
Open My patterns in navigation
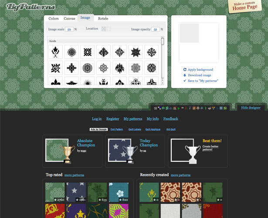point(133,119)
